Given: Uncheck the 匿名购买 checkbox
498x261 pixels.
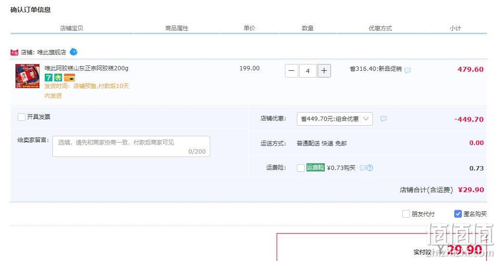Looking at the screenshot, I should pyautogui.click(x=458, y=214).
